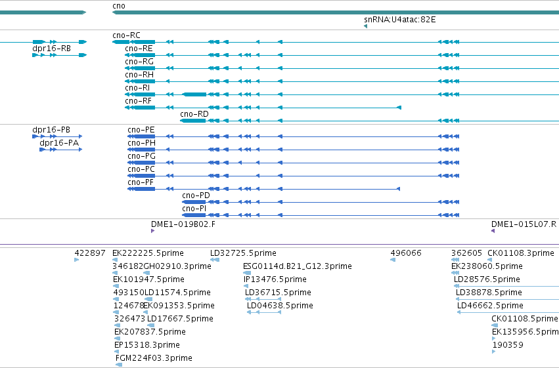Viewport: 559px width, 368px height.
Task: Select the ESG0114d.B21_G12.3prime EST label
Action: click(x=298, y=266)
